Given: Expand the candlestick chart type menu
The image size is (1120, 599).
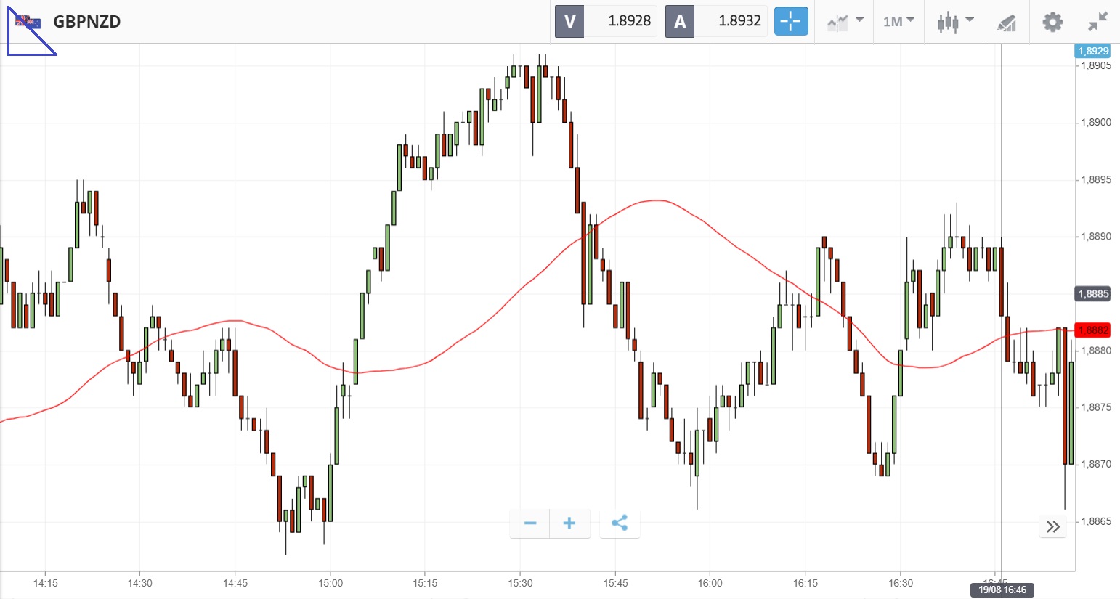Looking at the screenshot, I should click(954, 22).
